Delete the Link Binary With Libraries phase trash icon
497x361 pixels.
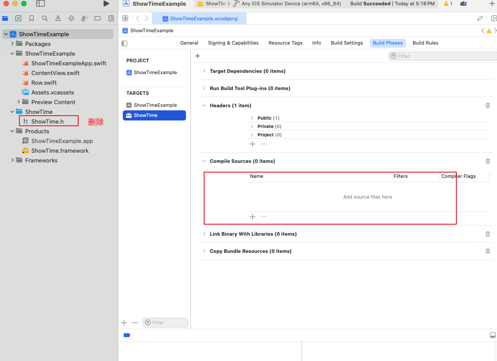coord(488,234)
